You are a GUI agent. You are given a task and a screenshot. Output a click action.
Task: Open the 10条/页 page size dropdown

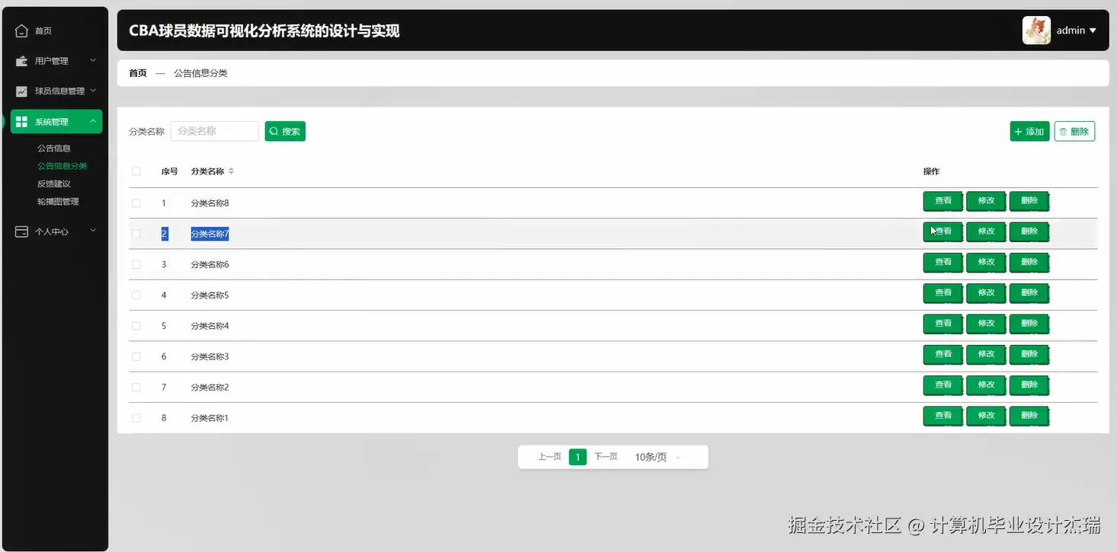click(658, 458)
